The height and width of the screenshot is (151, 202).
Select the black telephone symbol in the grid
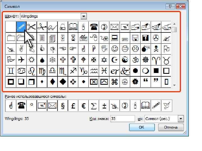pyautogui.click(x=94, y=27)
